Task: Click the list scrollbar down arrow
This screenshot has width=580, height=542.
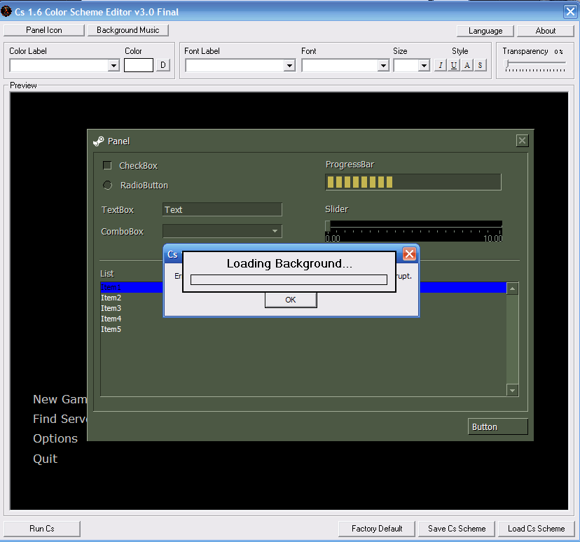Action: click(512, 390)
